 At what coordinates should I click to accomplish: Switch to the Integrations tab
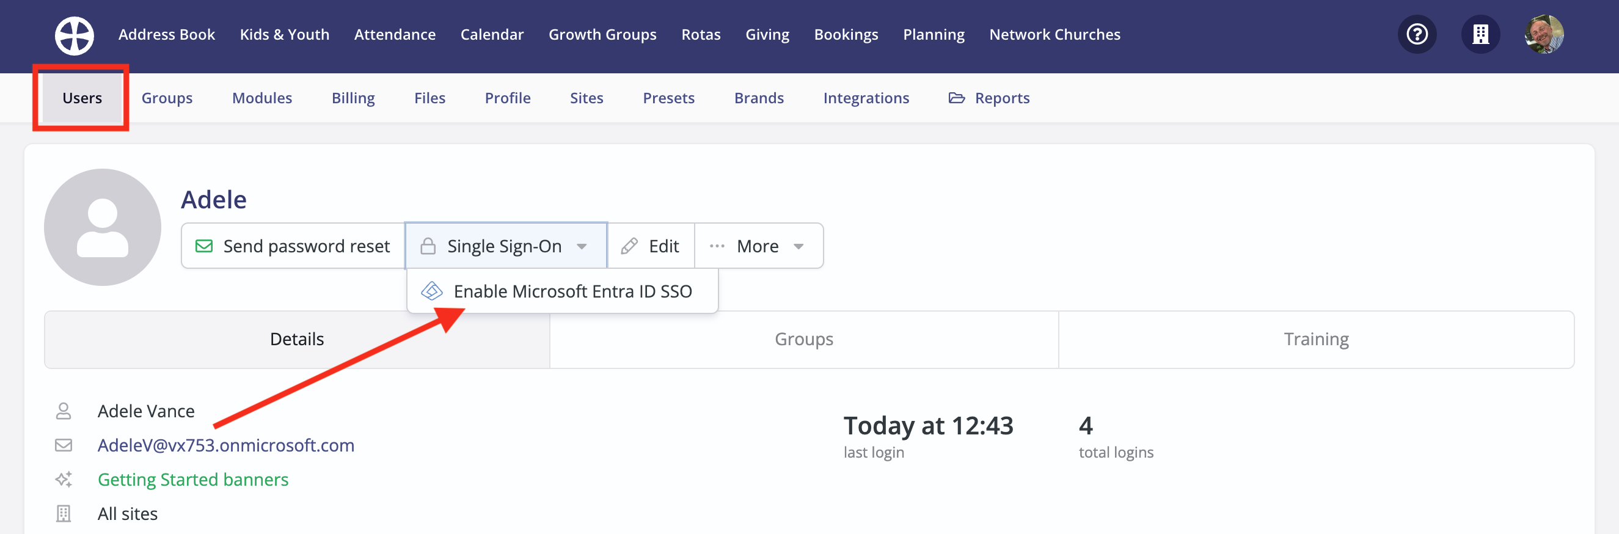pyautogui.click(x=866, y=98)
